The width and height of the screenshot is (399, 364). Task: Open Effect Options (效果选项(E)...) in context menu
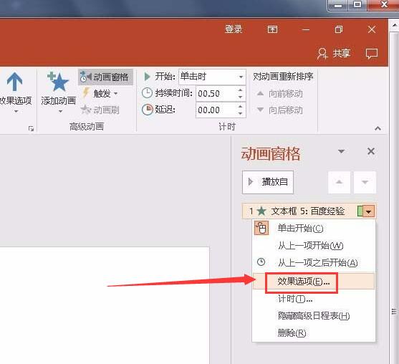[314, 282]
